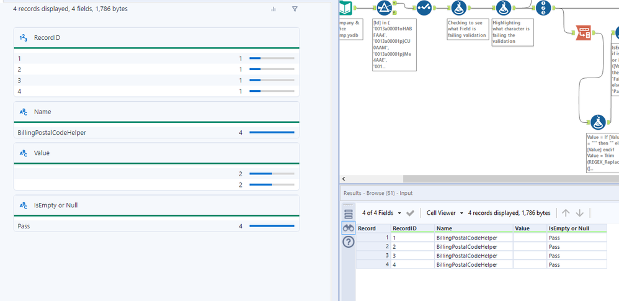This screenshot has width=619, height=301.
Task: Select Formula tool above 'Value = If' annotation
Action: (599, 122)
